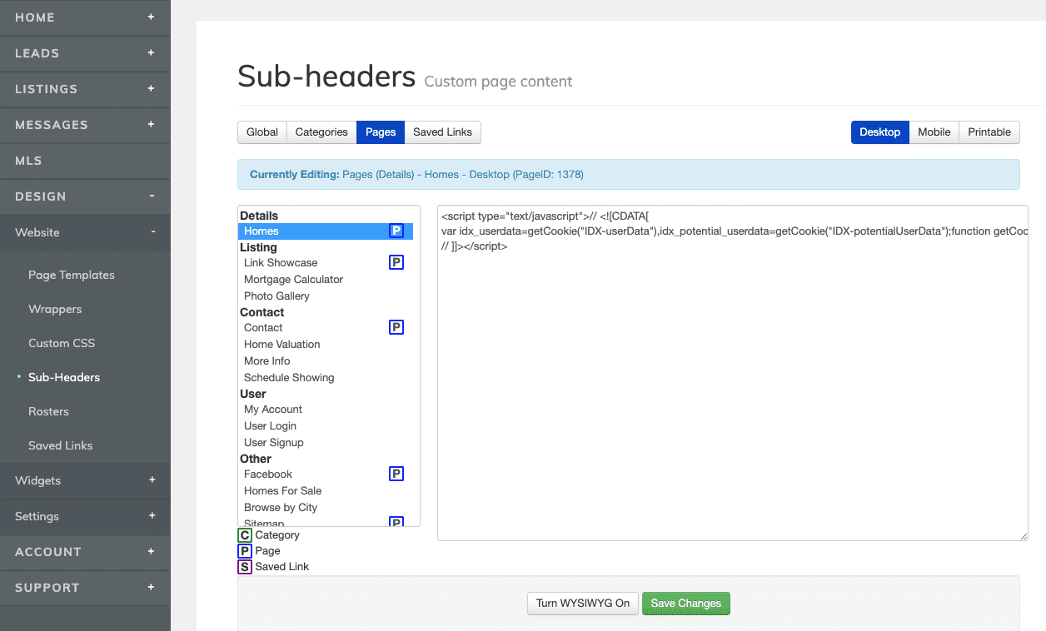Screen dimensions: 1046x631
Task: Select Photo Gallery page
Action: click(276, 296)
